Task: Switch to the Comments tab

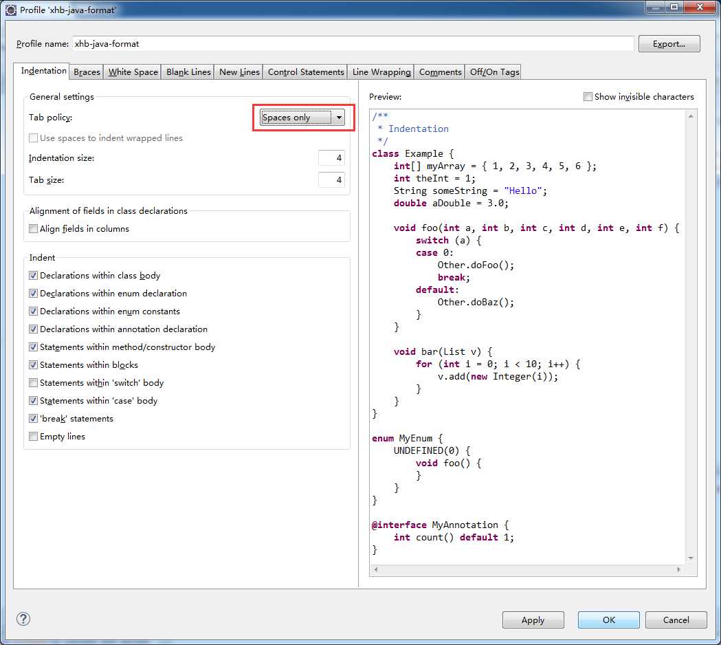Action: (x=440, y=72)
